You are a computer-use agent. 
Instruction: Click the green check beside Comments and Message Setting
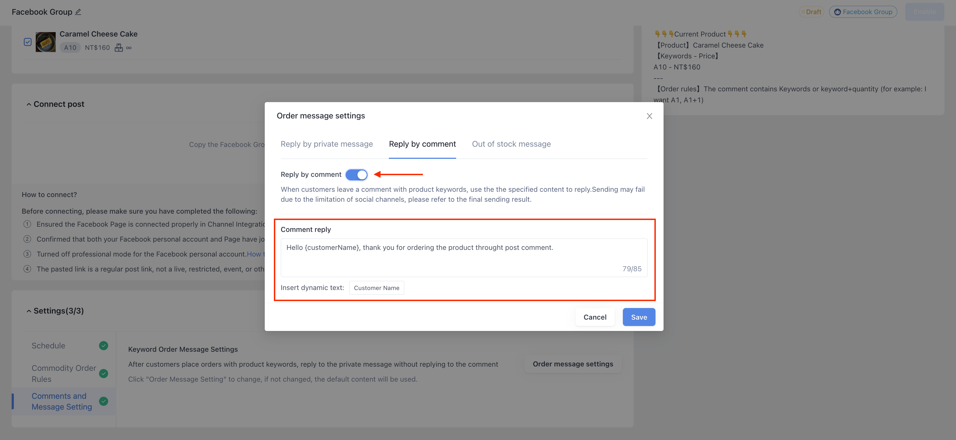pyautogui.click(x=104, y=401)
